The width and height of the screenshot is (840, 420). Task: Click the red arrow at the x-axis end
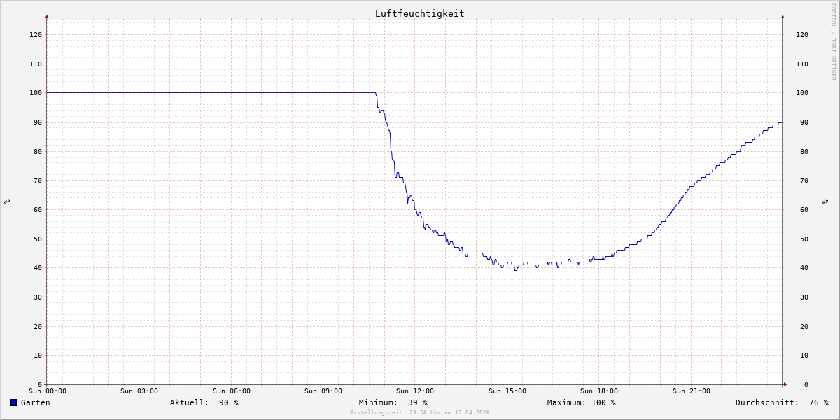click(785, 384)
